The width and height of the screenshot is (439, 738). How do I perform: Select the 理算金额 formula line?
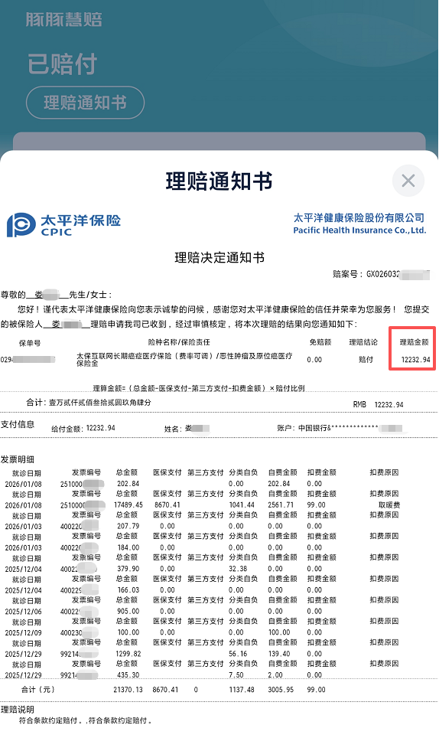click(199, 388)
